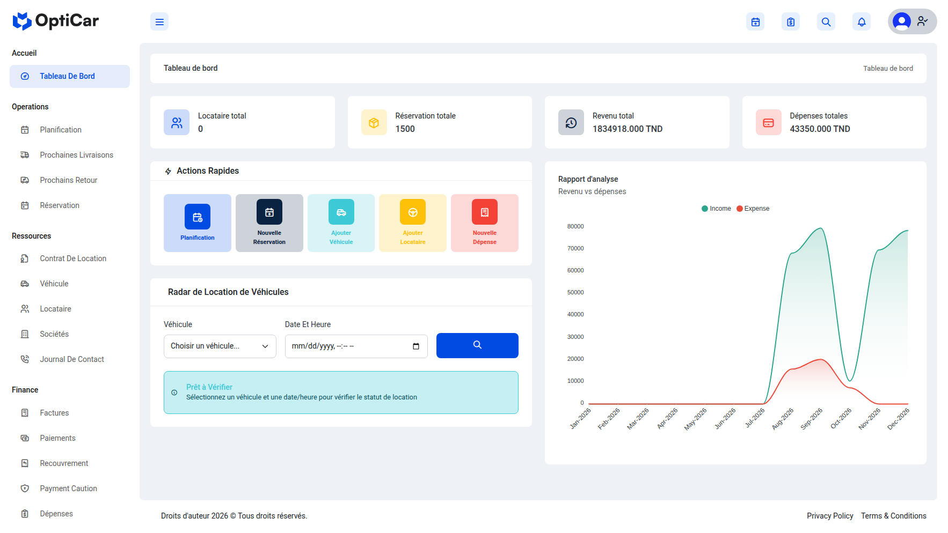The height and width of the screenshot is (533, 948).
Task: Open Sociétés sidebar item
Action: pyautogui.click(x=70, y=334)
